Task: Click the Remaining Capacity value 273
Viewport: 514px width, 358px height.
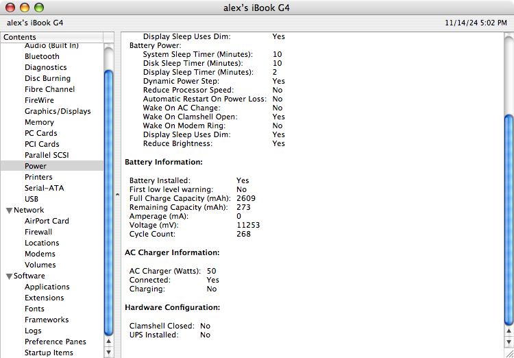Action: click(243, 207)
